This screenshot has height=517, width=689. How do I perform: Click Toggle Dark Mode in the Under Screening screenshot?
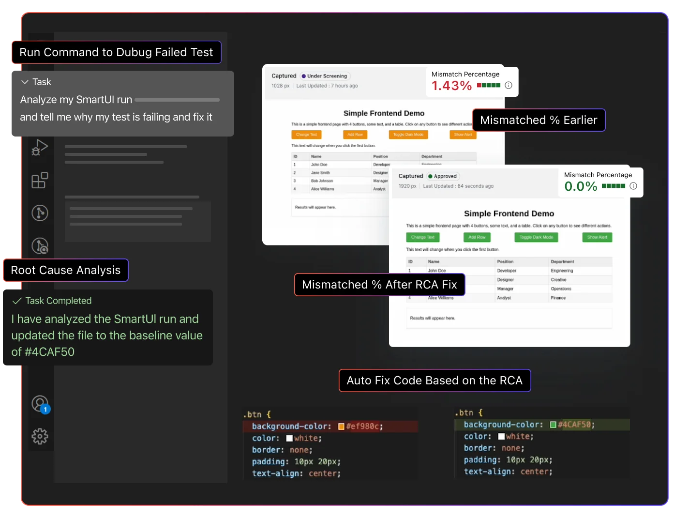[x=408, y=135]
